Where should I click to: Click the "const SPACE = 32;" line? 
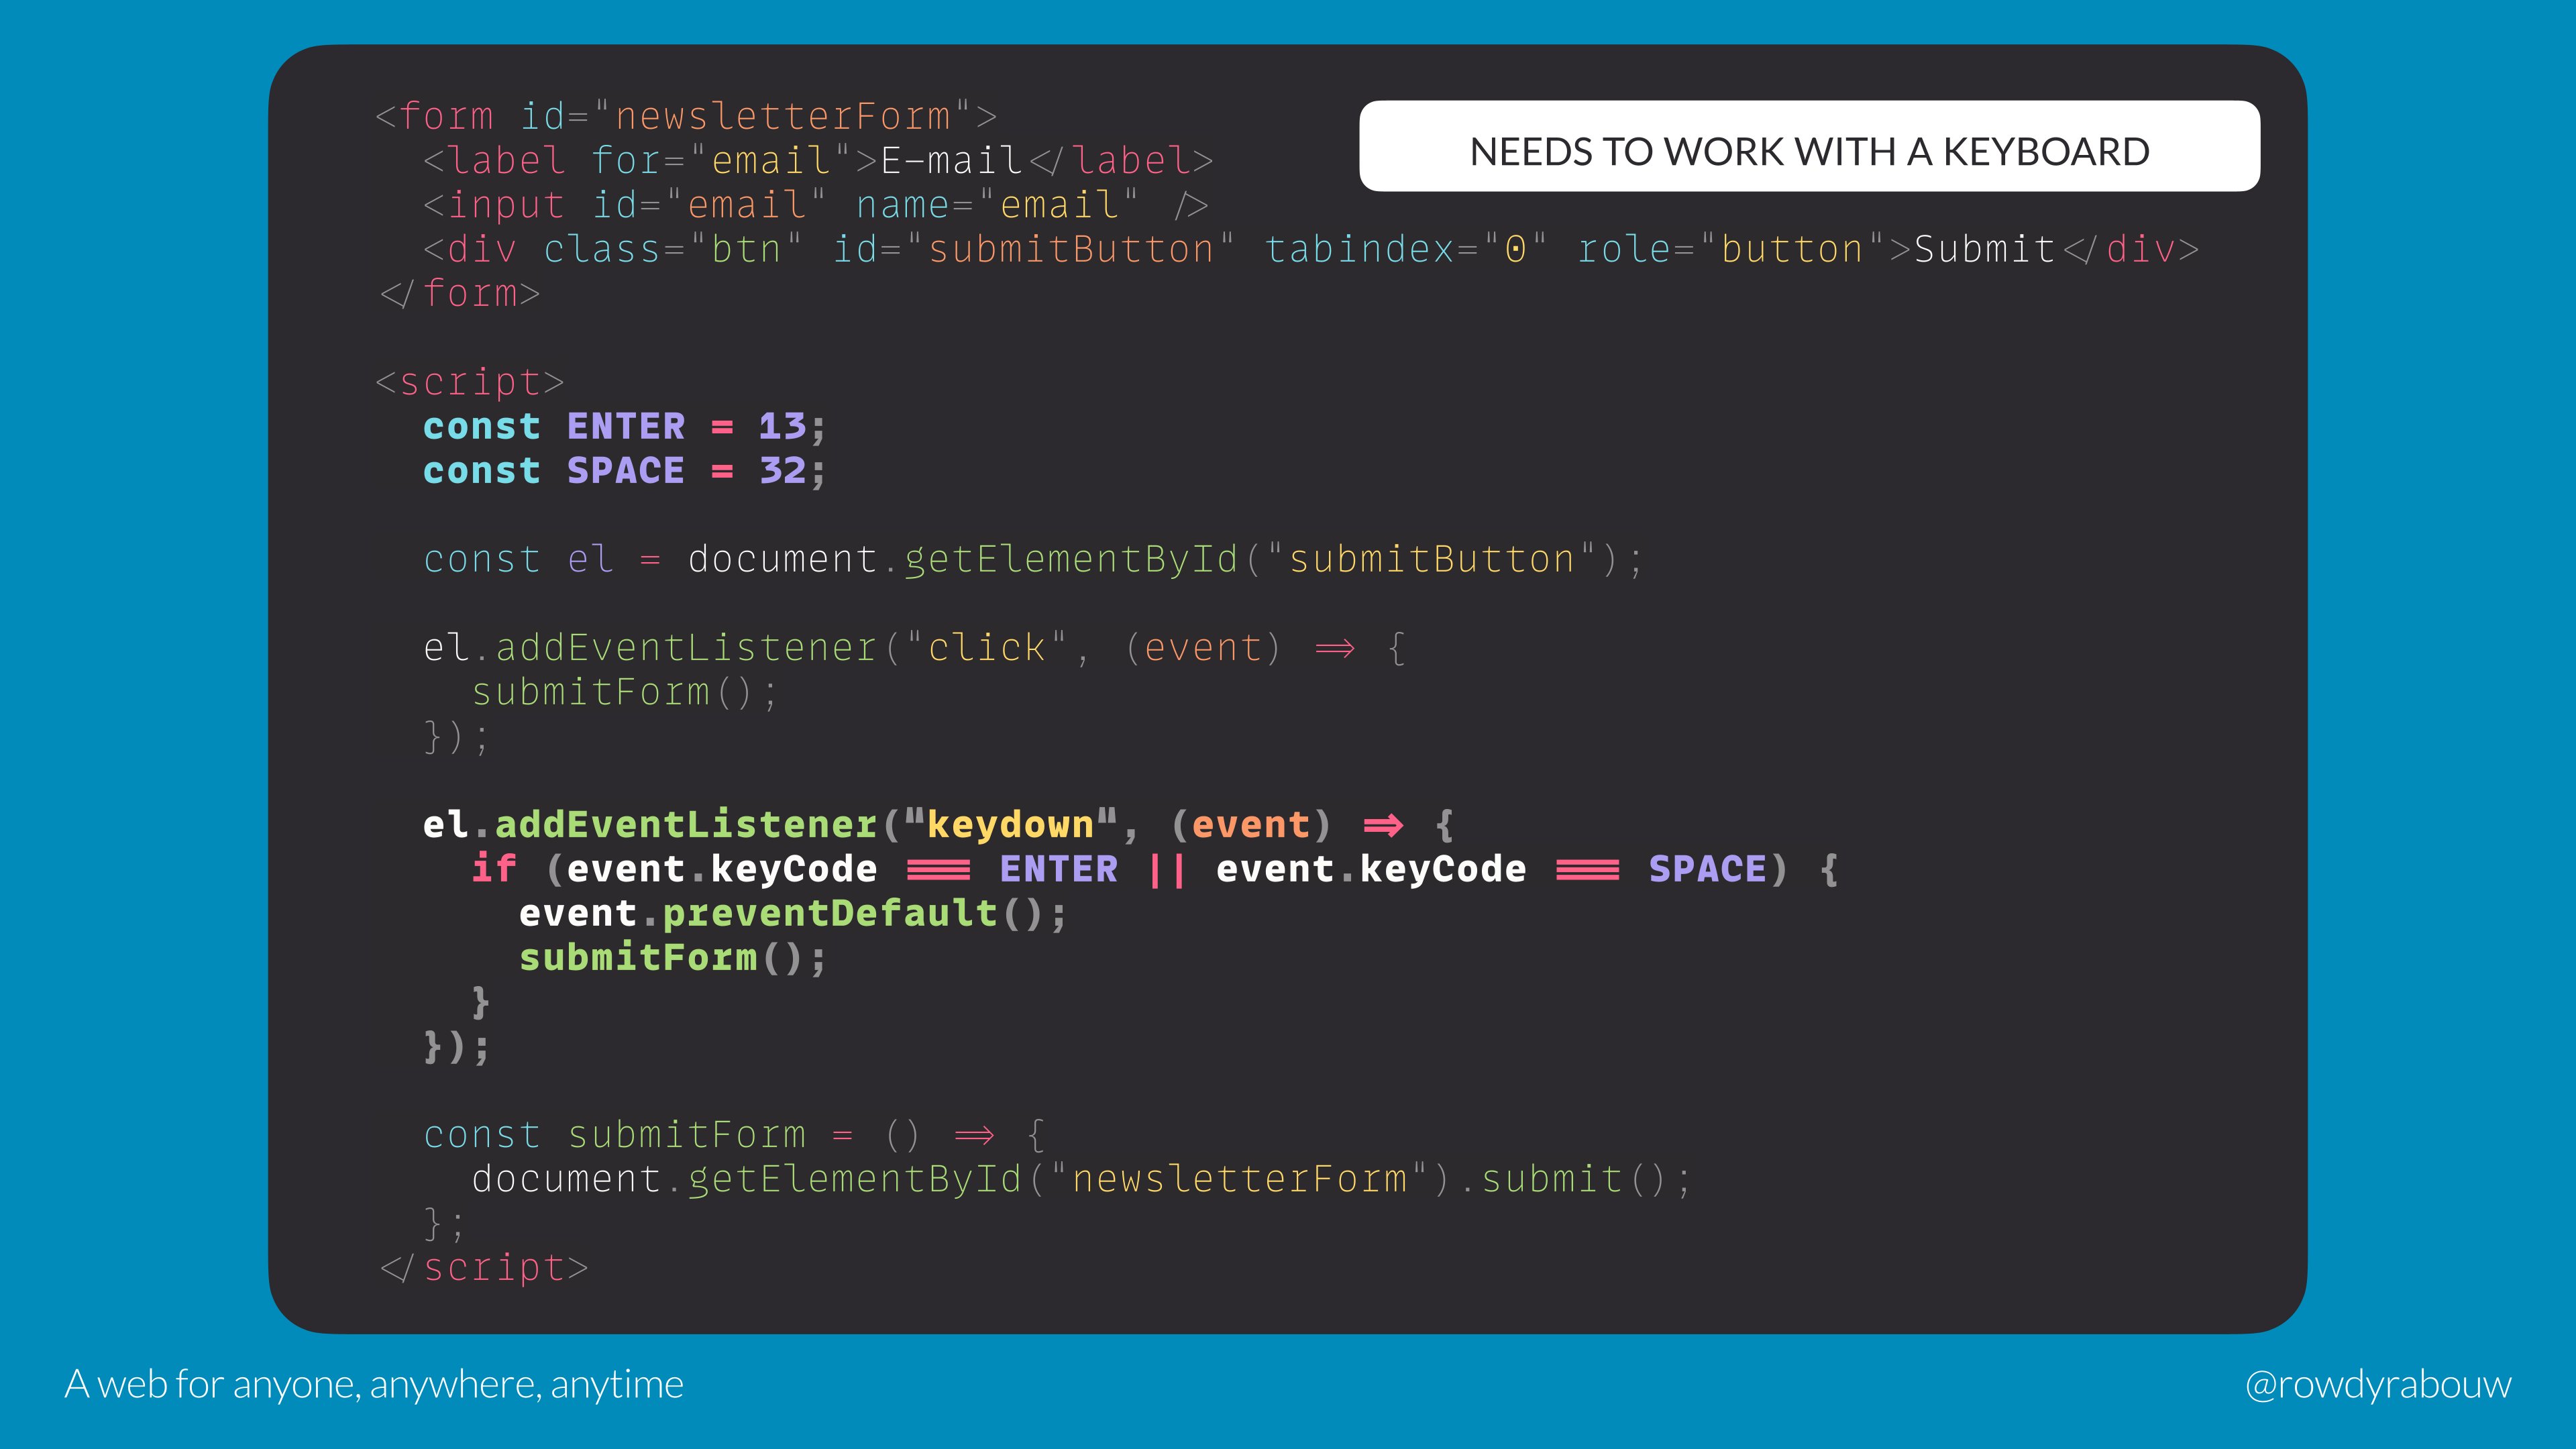624,471
